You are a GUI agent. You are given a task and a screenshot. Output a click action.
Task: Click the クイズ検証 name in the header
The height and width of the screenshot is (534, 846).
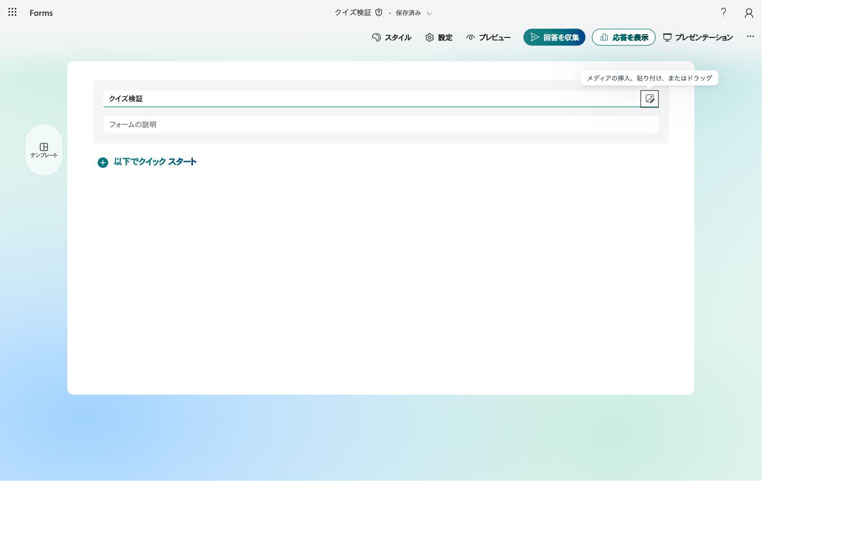353,13
